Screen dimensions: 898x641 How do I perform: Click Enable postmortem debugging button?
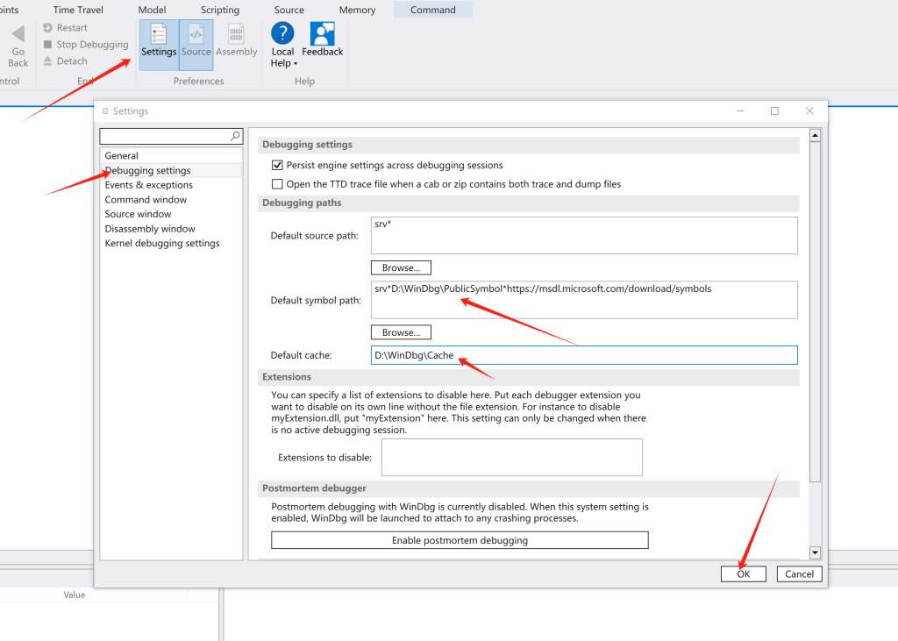(460, 540)
